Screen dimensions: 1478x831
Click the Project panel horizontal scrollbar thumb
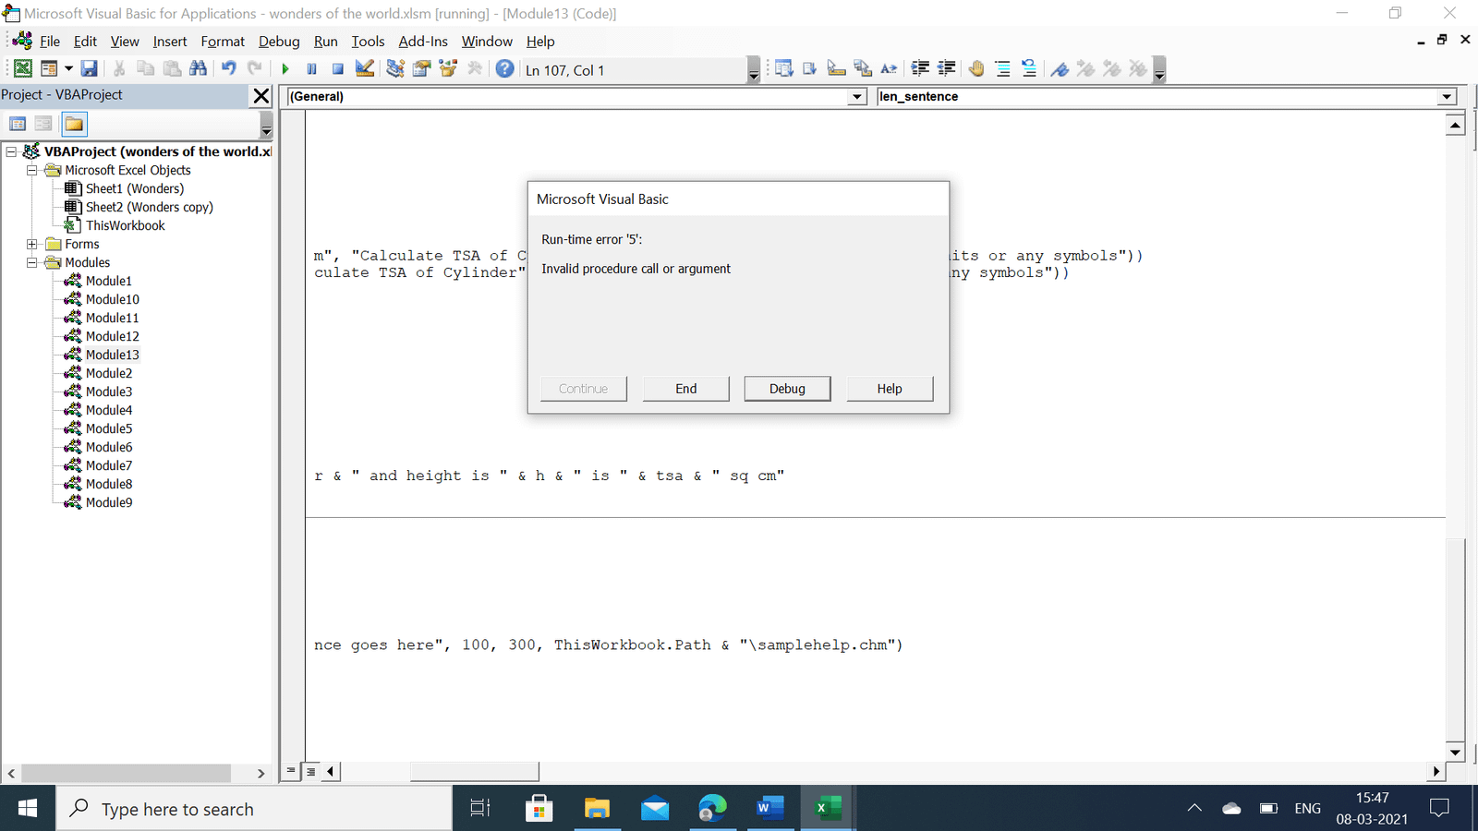[x=126, y=773]
